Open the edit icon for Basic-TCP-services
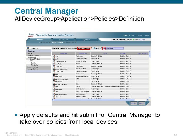Screen dimensions: 183x137 [x=54, y=79]
